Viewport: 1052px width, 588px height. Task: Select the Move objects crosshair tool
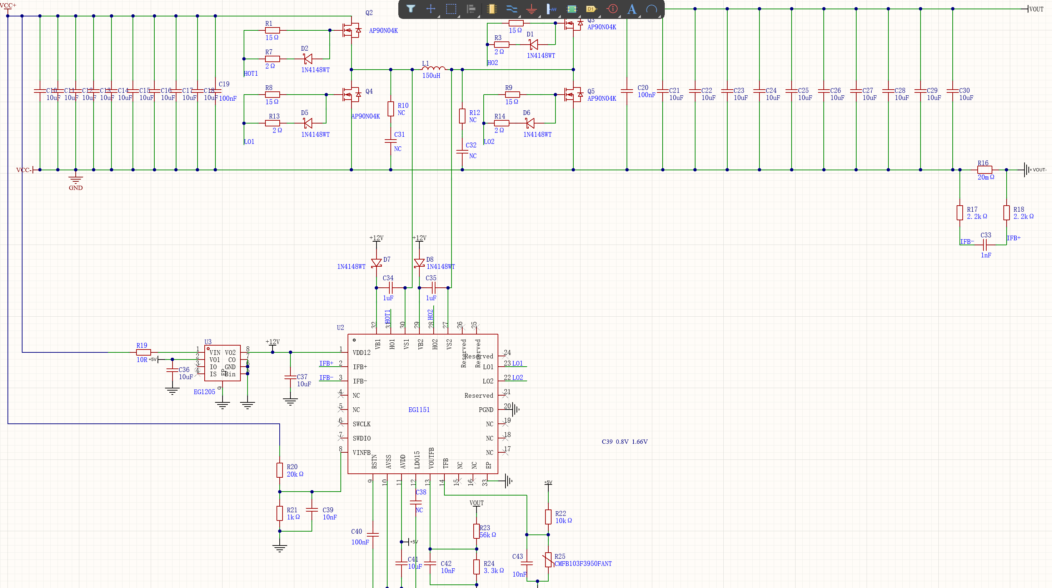point(430,9)
